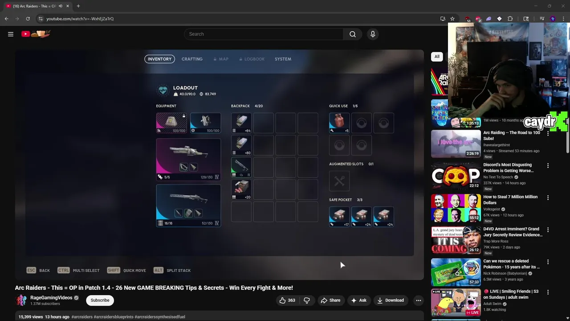
Task: Go to YouTube home via logo
Action: click(36, 34)
